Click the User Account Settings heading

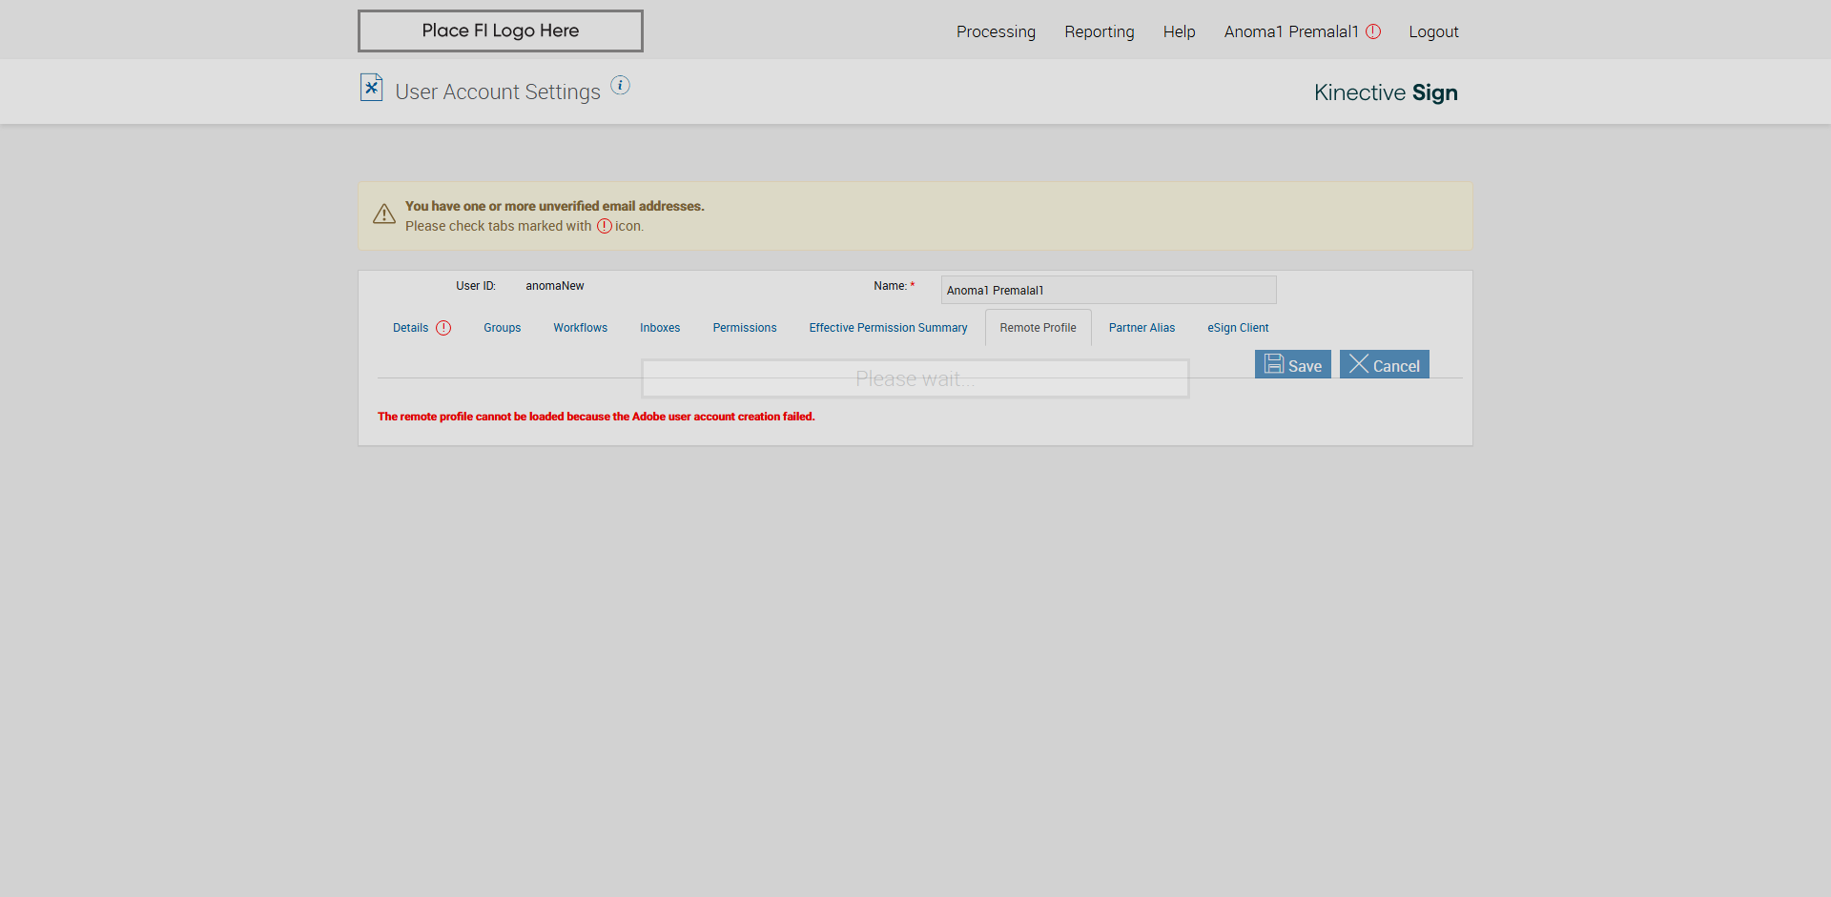[x=498, y=92]
